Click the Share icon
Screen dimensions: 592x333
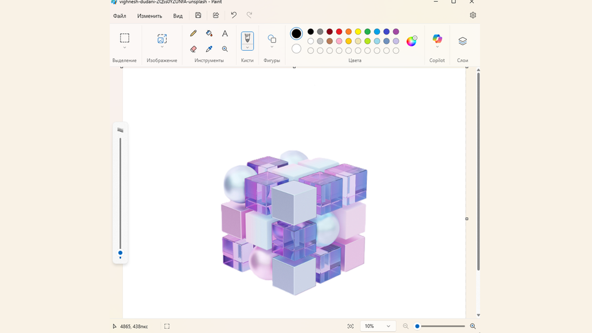pyautogui.click(x=216, y=16)
